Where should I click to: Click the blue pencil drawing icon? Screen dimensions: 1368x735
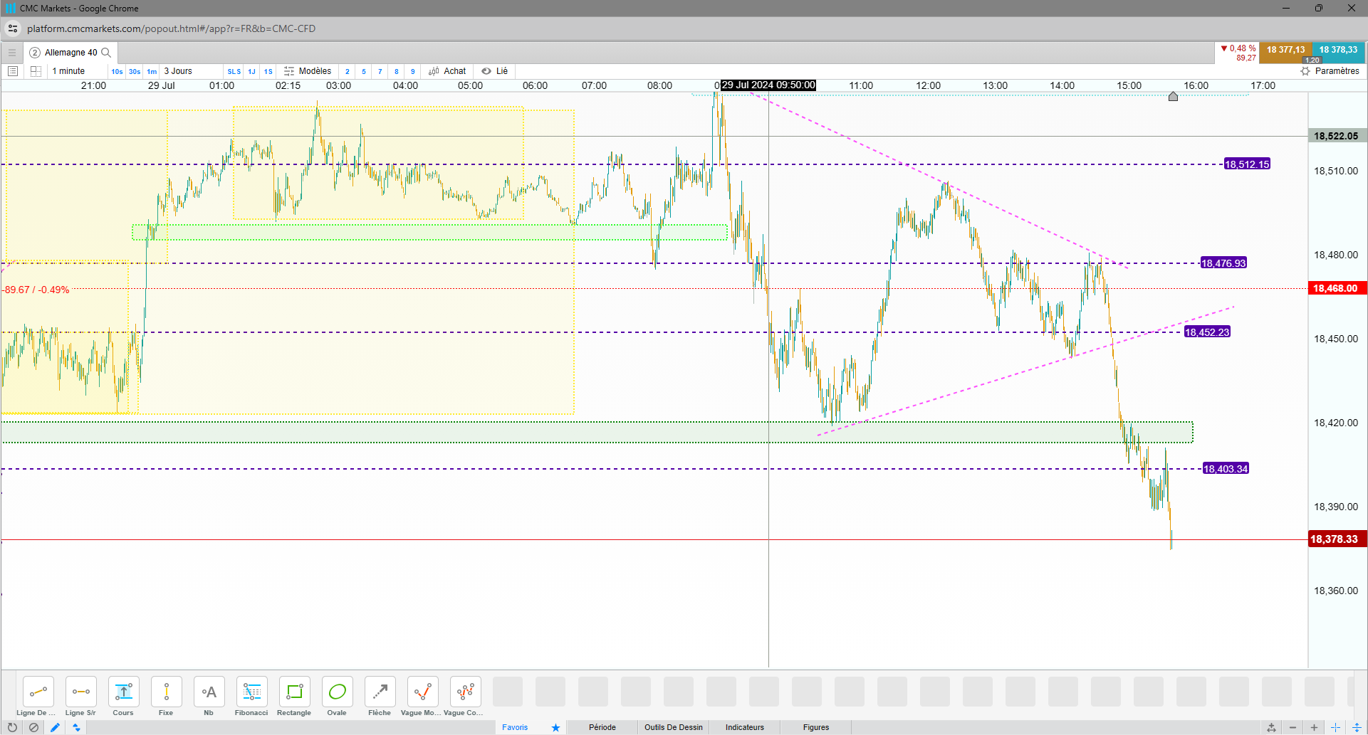[55, 727]
